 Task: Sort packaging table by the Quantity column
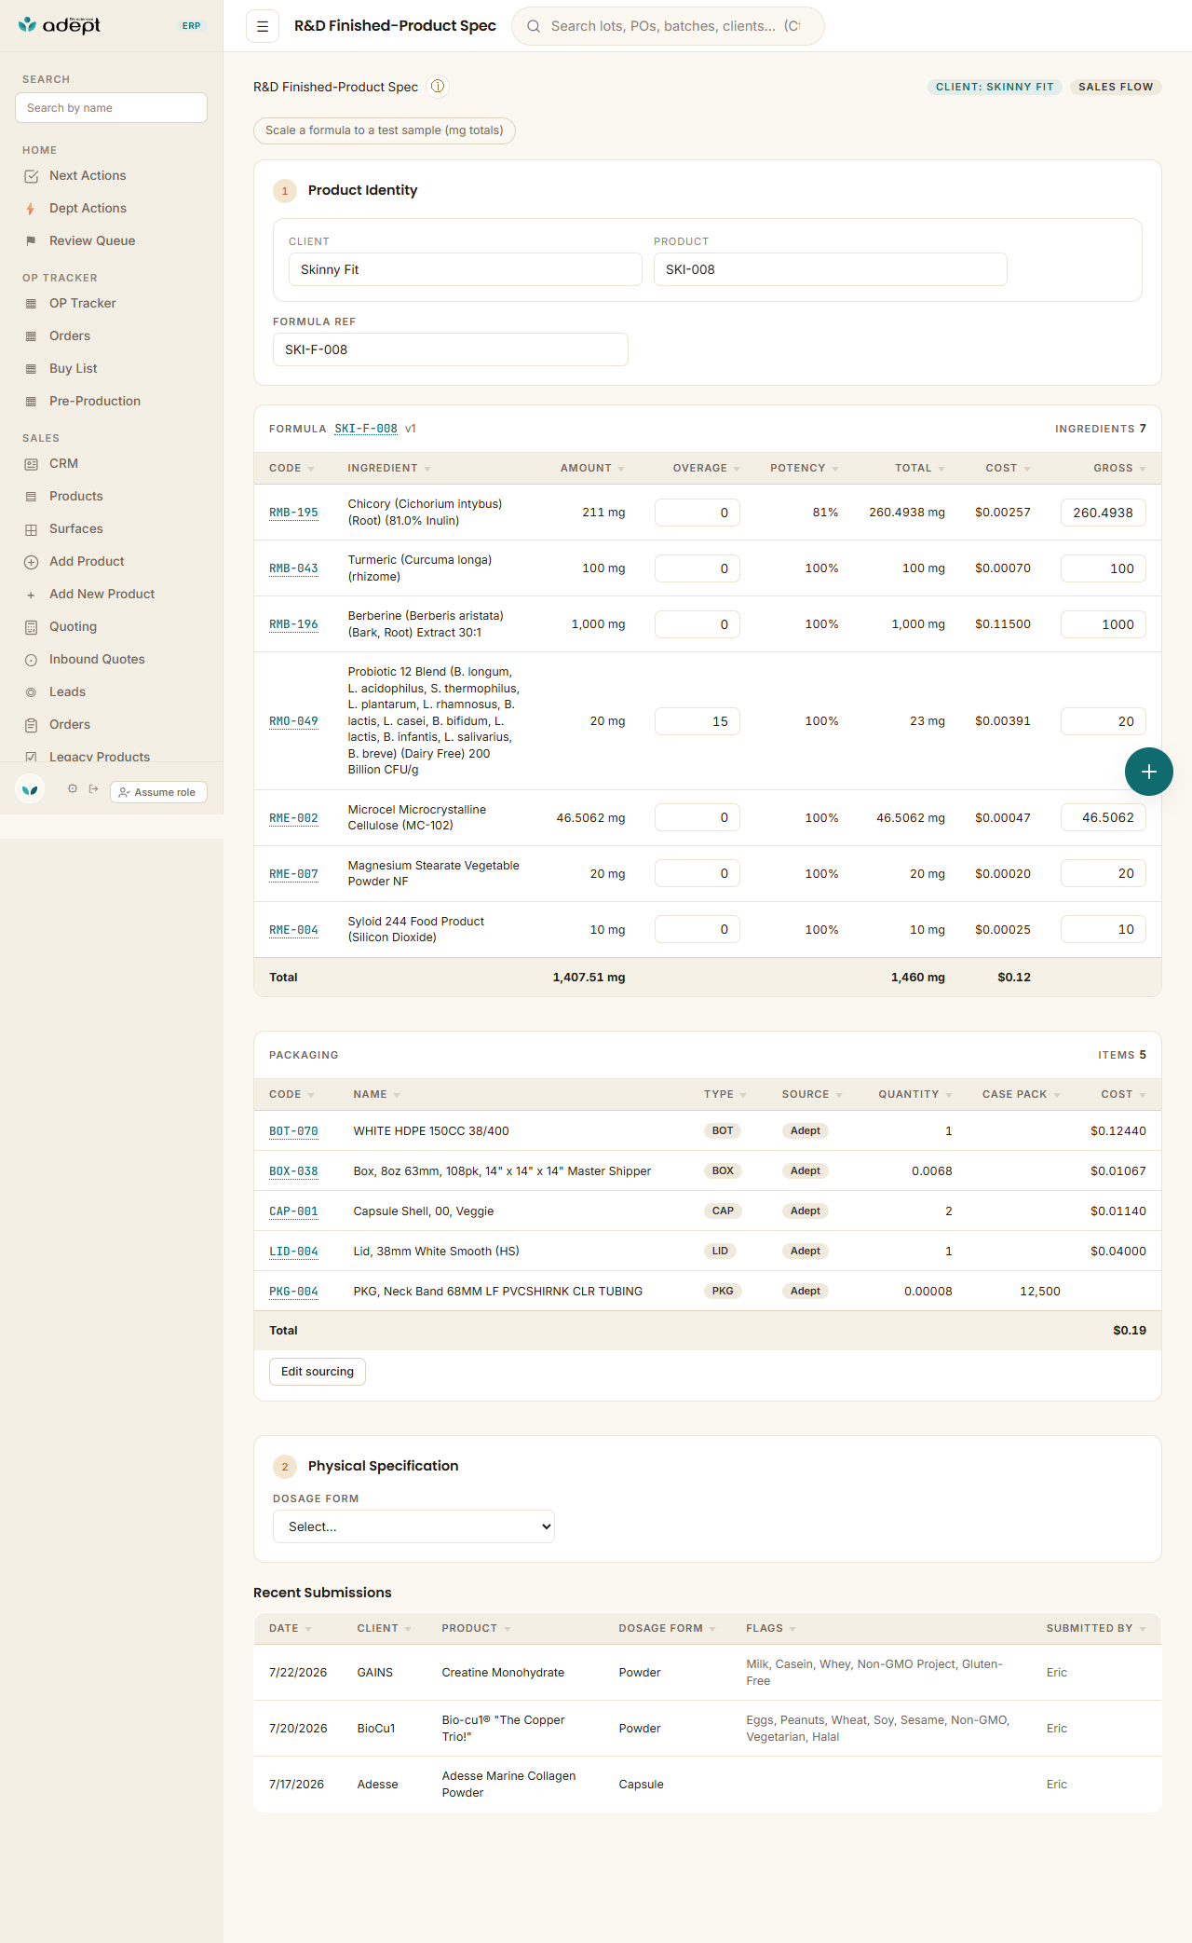point(914,1094)
